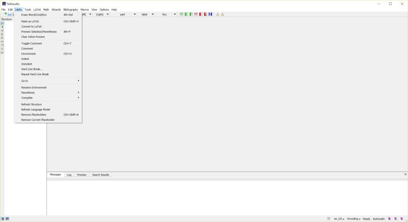Toggle the bottom panel icon in status bar
This screenshot has width=408, height=222.
[7, 219]
